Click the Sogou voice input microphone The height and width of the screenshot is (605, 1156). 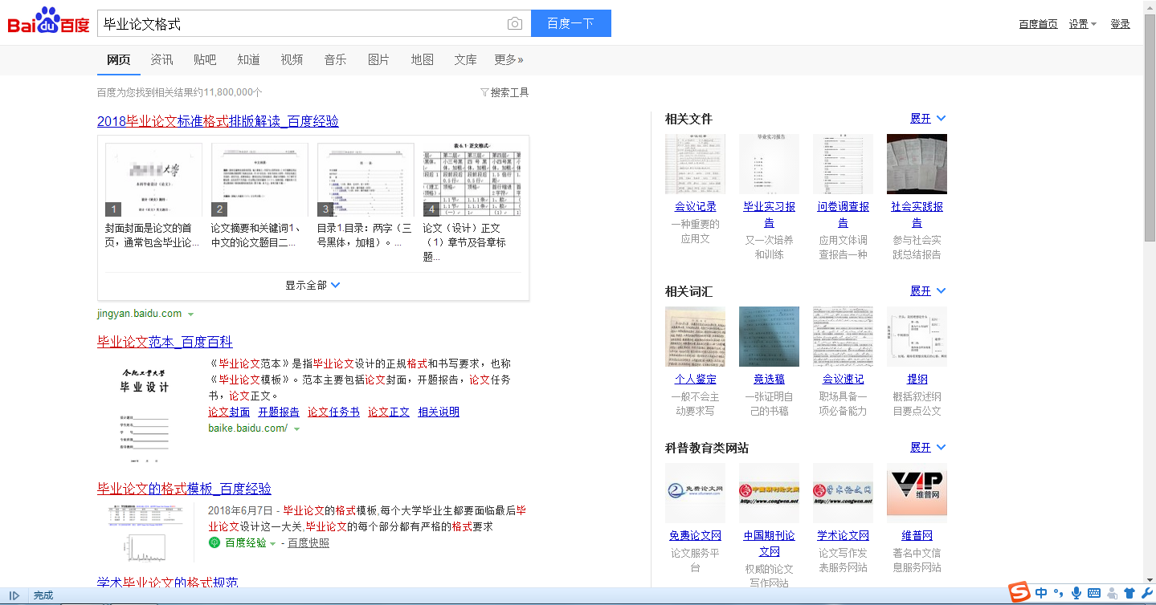(1076, 594)
